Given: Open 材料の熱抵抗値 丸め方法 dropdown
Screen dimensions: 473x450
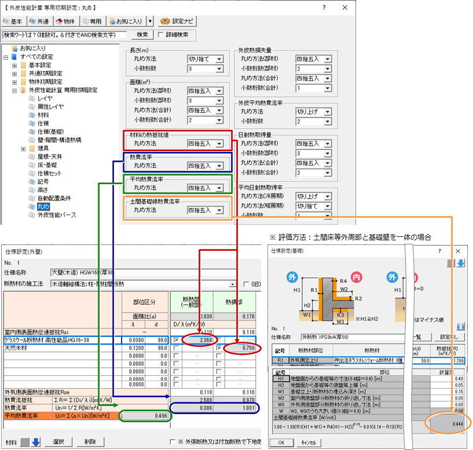Looking at the screenshot, I should tap(219, 144).
